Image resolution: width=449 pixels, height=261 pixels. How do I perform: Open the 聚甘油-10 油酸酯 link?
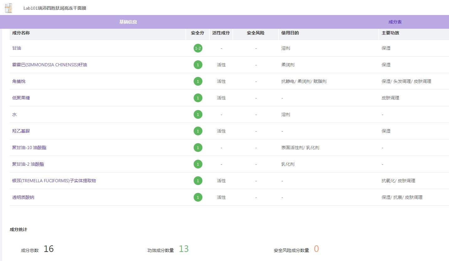tap(29, 148)
